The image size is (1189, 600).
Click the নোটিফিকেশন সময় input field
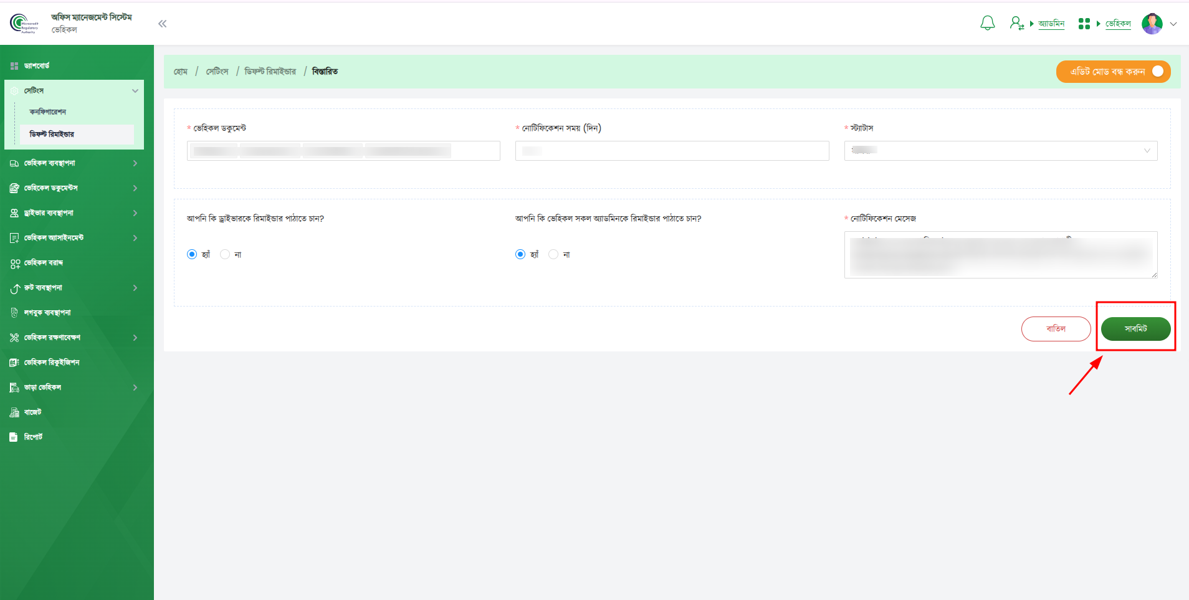click(672, 151)
